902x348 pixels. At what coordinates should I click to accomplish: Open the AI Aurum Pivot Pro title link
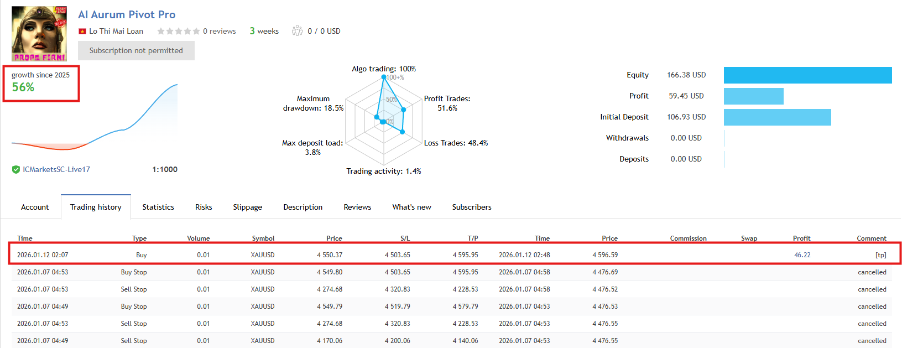(127, 15)
